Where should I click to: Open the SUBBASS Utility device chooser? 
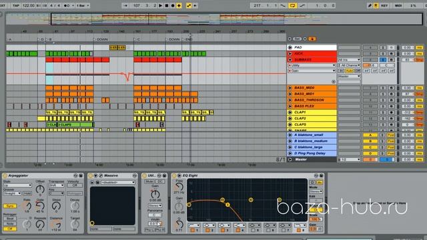[312, 65]
